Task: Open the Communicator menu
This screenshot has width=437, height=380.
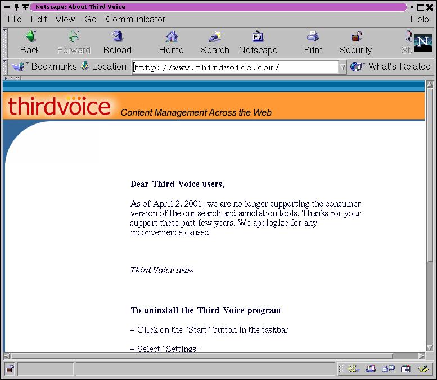Action: [x=136, y=19]
